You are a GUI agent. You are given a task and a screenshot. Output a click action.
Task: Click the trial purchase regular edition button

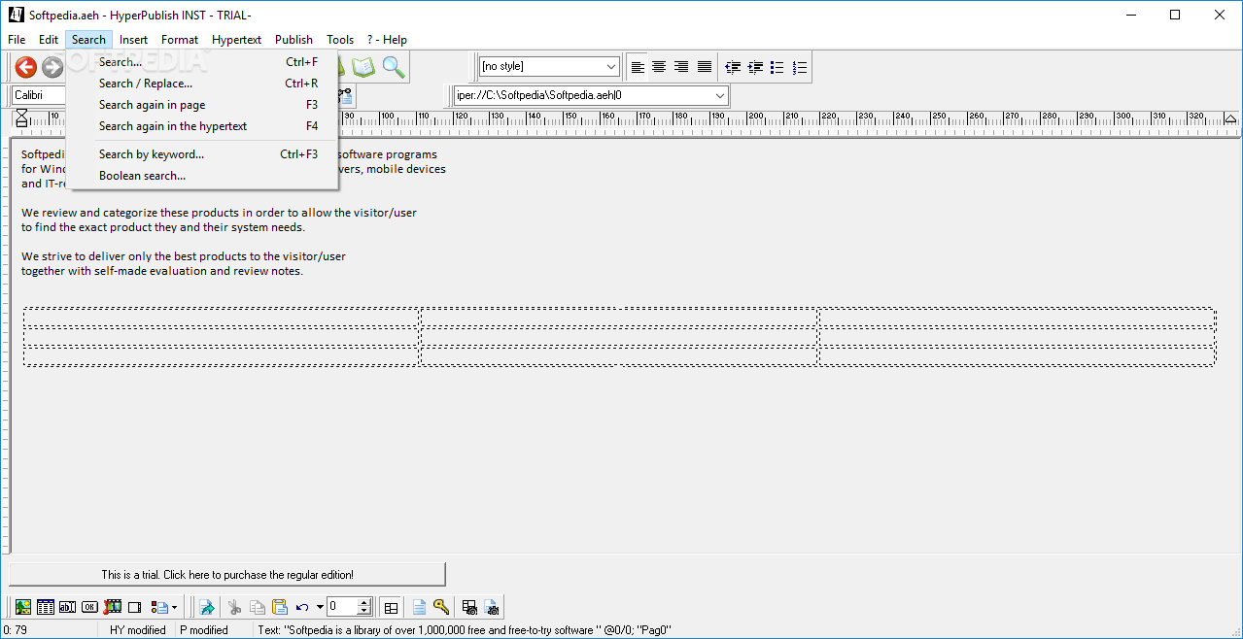point(227,575)
